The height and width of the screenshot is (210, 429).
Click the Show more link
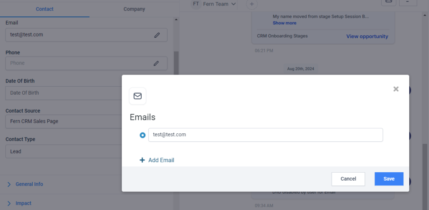click(x=284, y=23)
